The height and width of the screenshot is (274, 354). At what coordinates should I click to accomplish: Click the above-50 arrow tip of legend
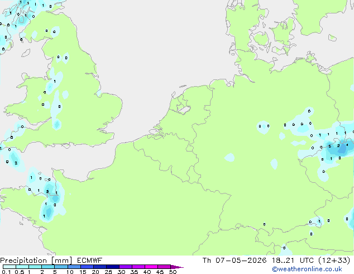pos(177,267)
